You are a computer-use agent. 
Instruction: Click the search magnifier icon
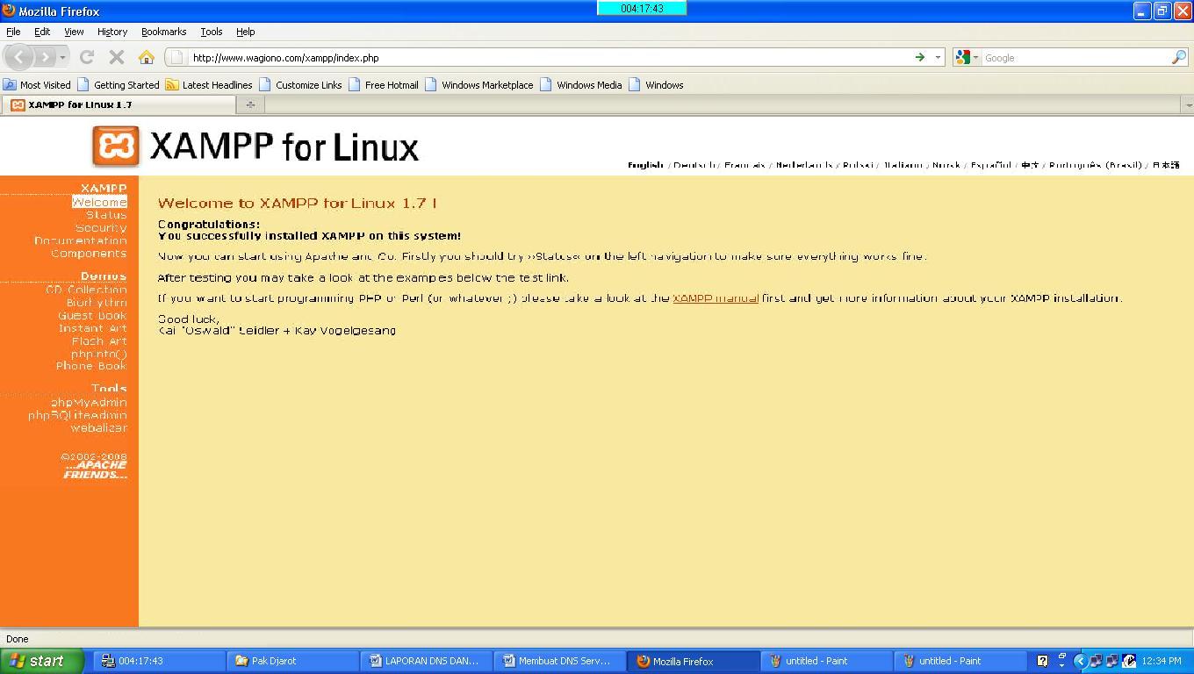(x=1179, y=58)
